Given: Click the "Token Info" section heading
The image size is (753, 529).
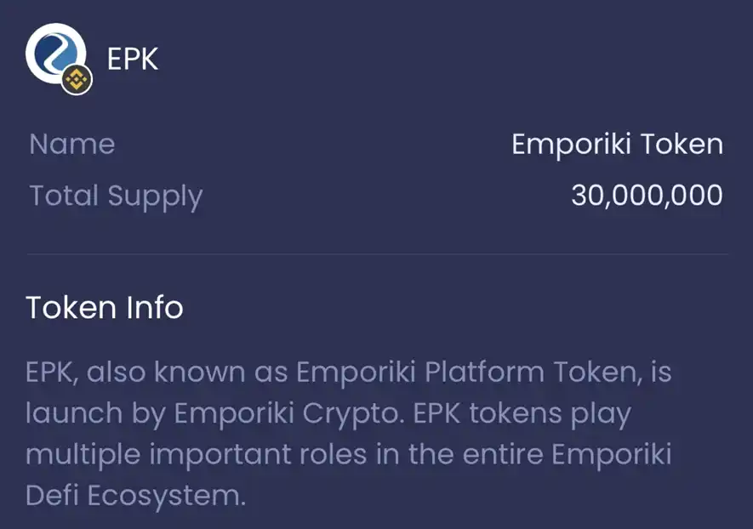Looking at the screenshot, I should 105,307.
